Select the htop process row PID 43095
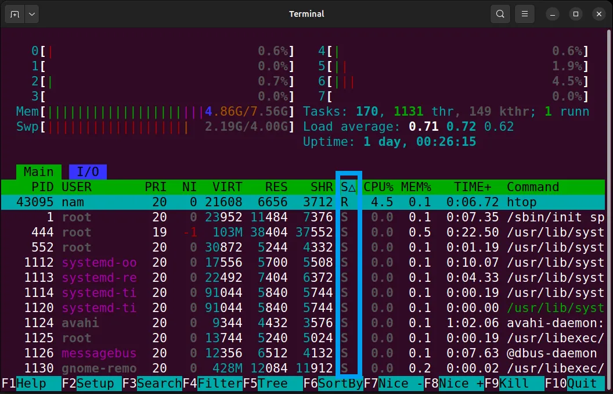Image resolution: width=613 pixels, height=394 pixels. click(303, 202)
